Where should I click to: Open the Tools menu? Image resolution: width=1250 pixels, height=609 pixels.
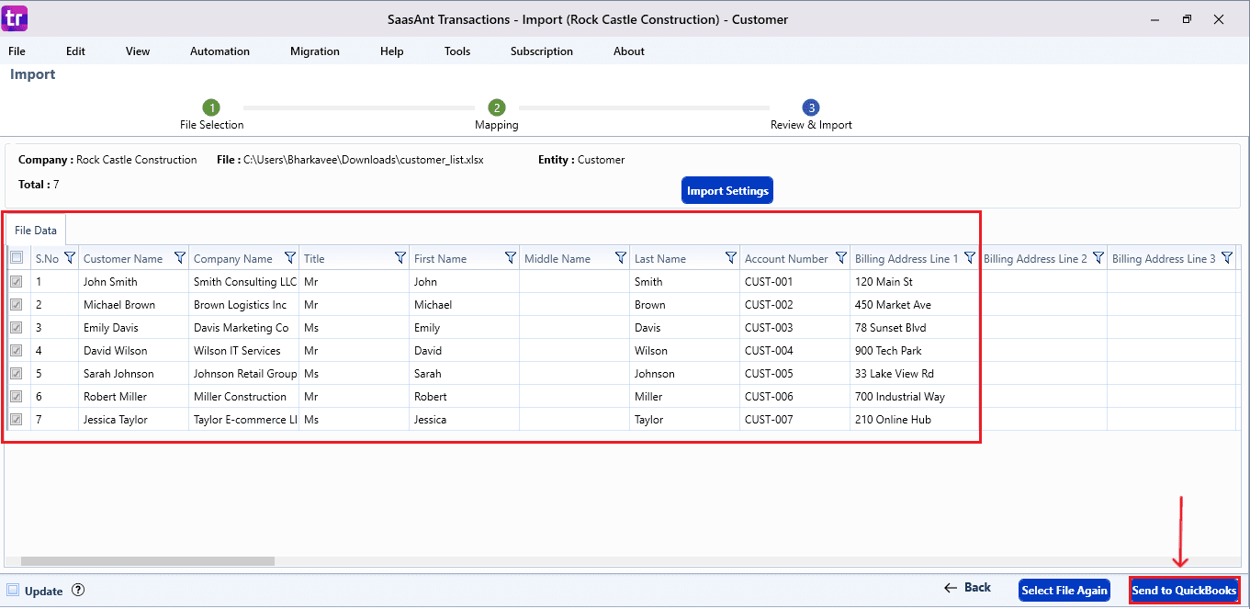(457, 51)
